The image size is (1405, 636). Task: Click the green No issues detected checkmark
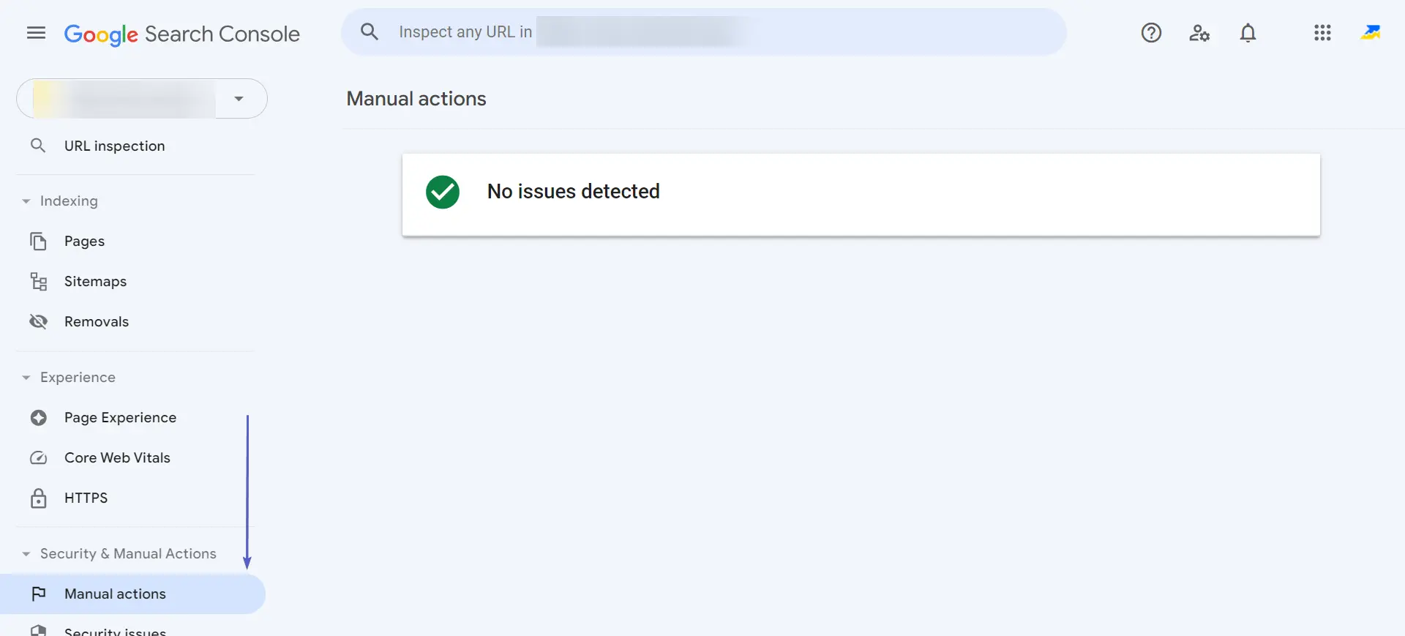click(x=442, y=192)
